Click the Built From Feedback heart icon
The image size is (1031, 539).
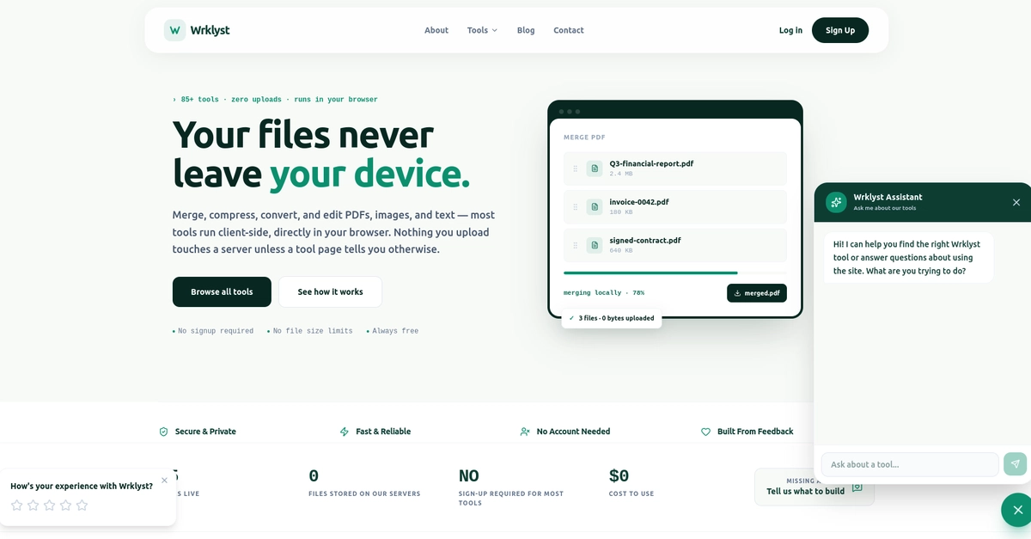click(x=706, y=432)
